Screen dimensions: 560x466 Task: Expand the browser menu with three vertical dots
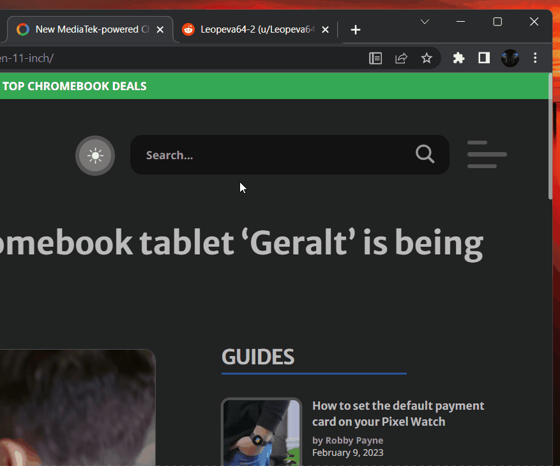point(535,58)
